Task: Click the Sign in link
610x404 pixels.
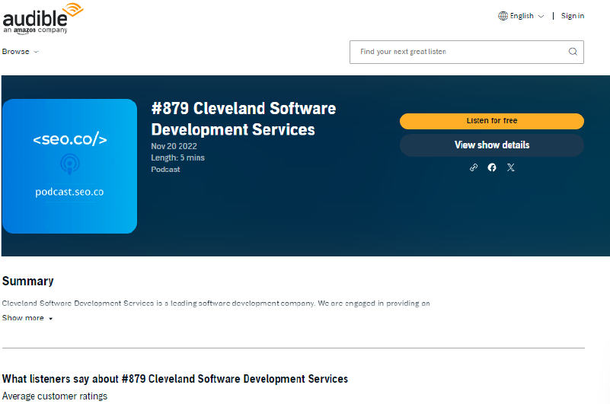Action: [x=572, y=16]
